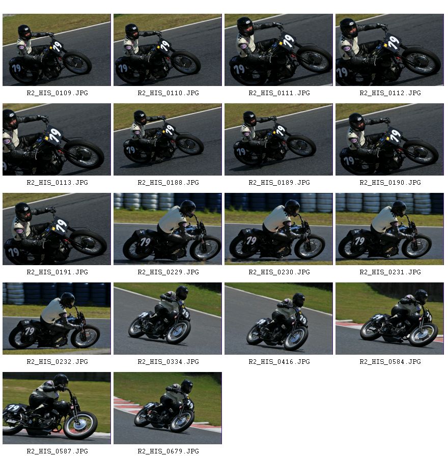Select the R2_HIS_0110.JPG photo
448x458 pixels.
[167, 50]
